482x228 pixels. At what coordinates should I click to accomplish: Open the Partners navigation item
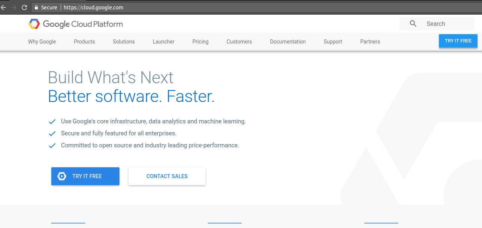click(370, 42)
